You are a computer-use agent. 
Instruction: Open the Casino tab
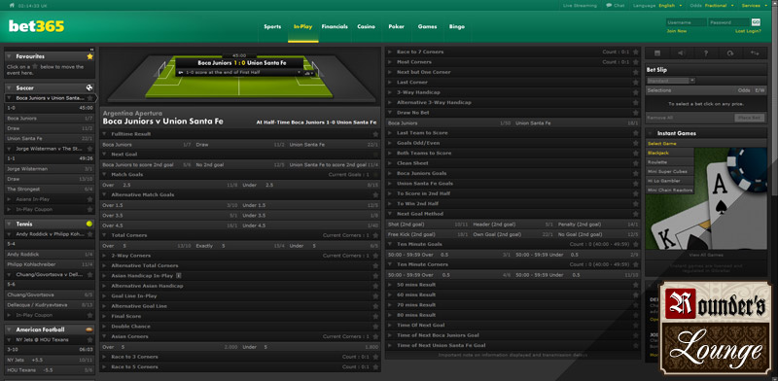pos(367,27)
